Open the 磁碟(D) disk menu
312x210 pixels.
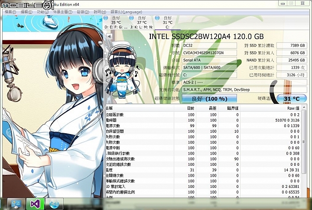pyautogui.click(x=83, y=12)
